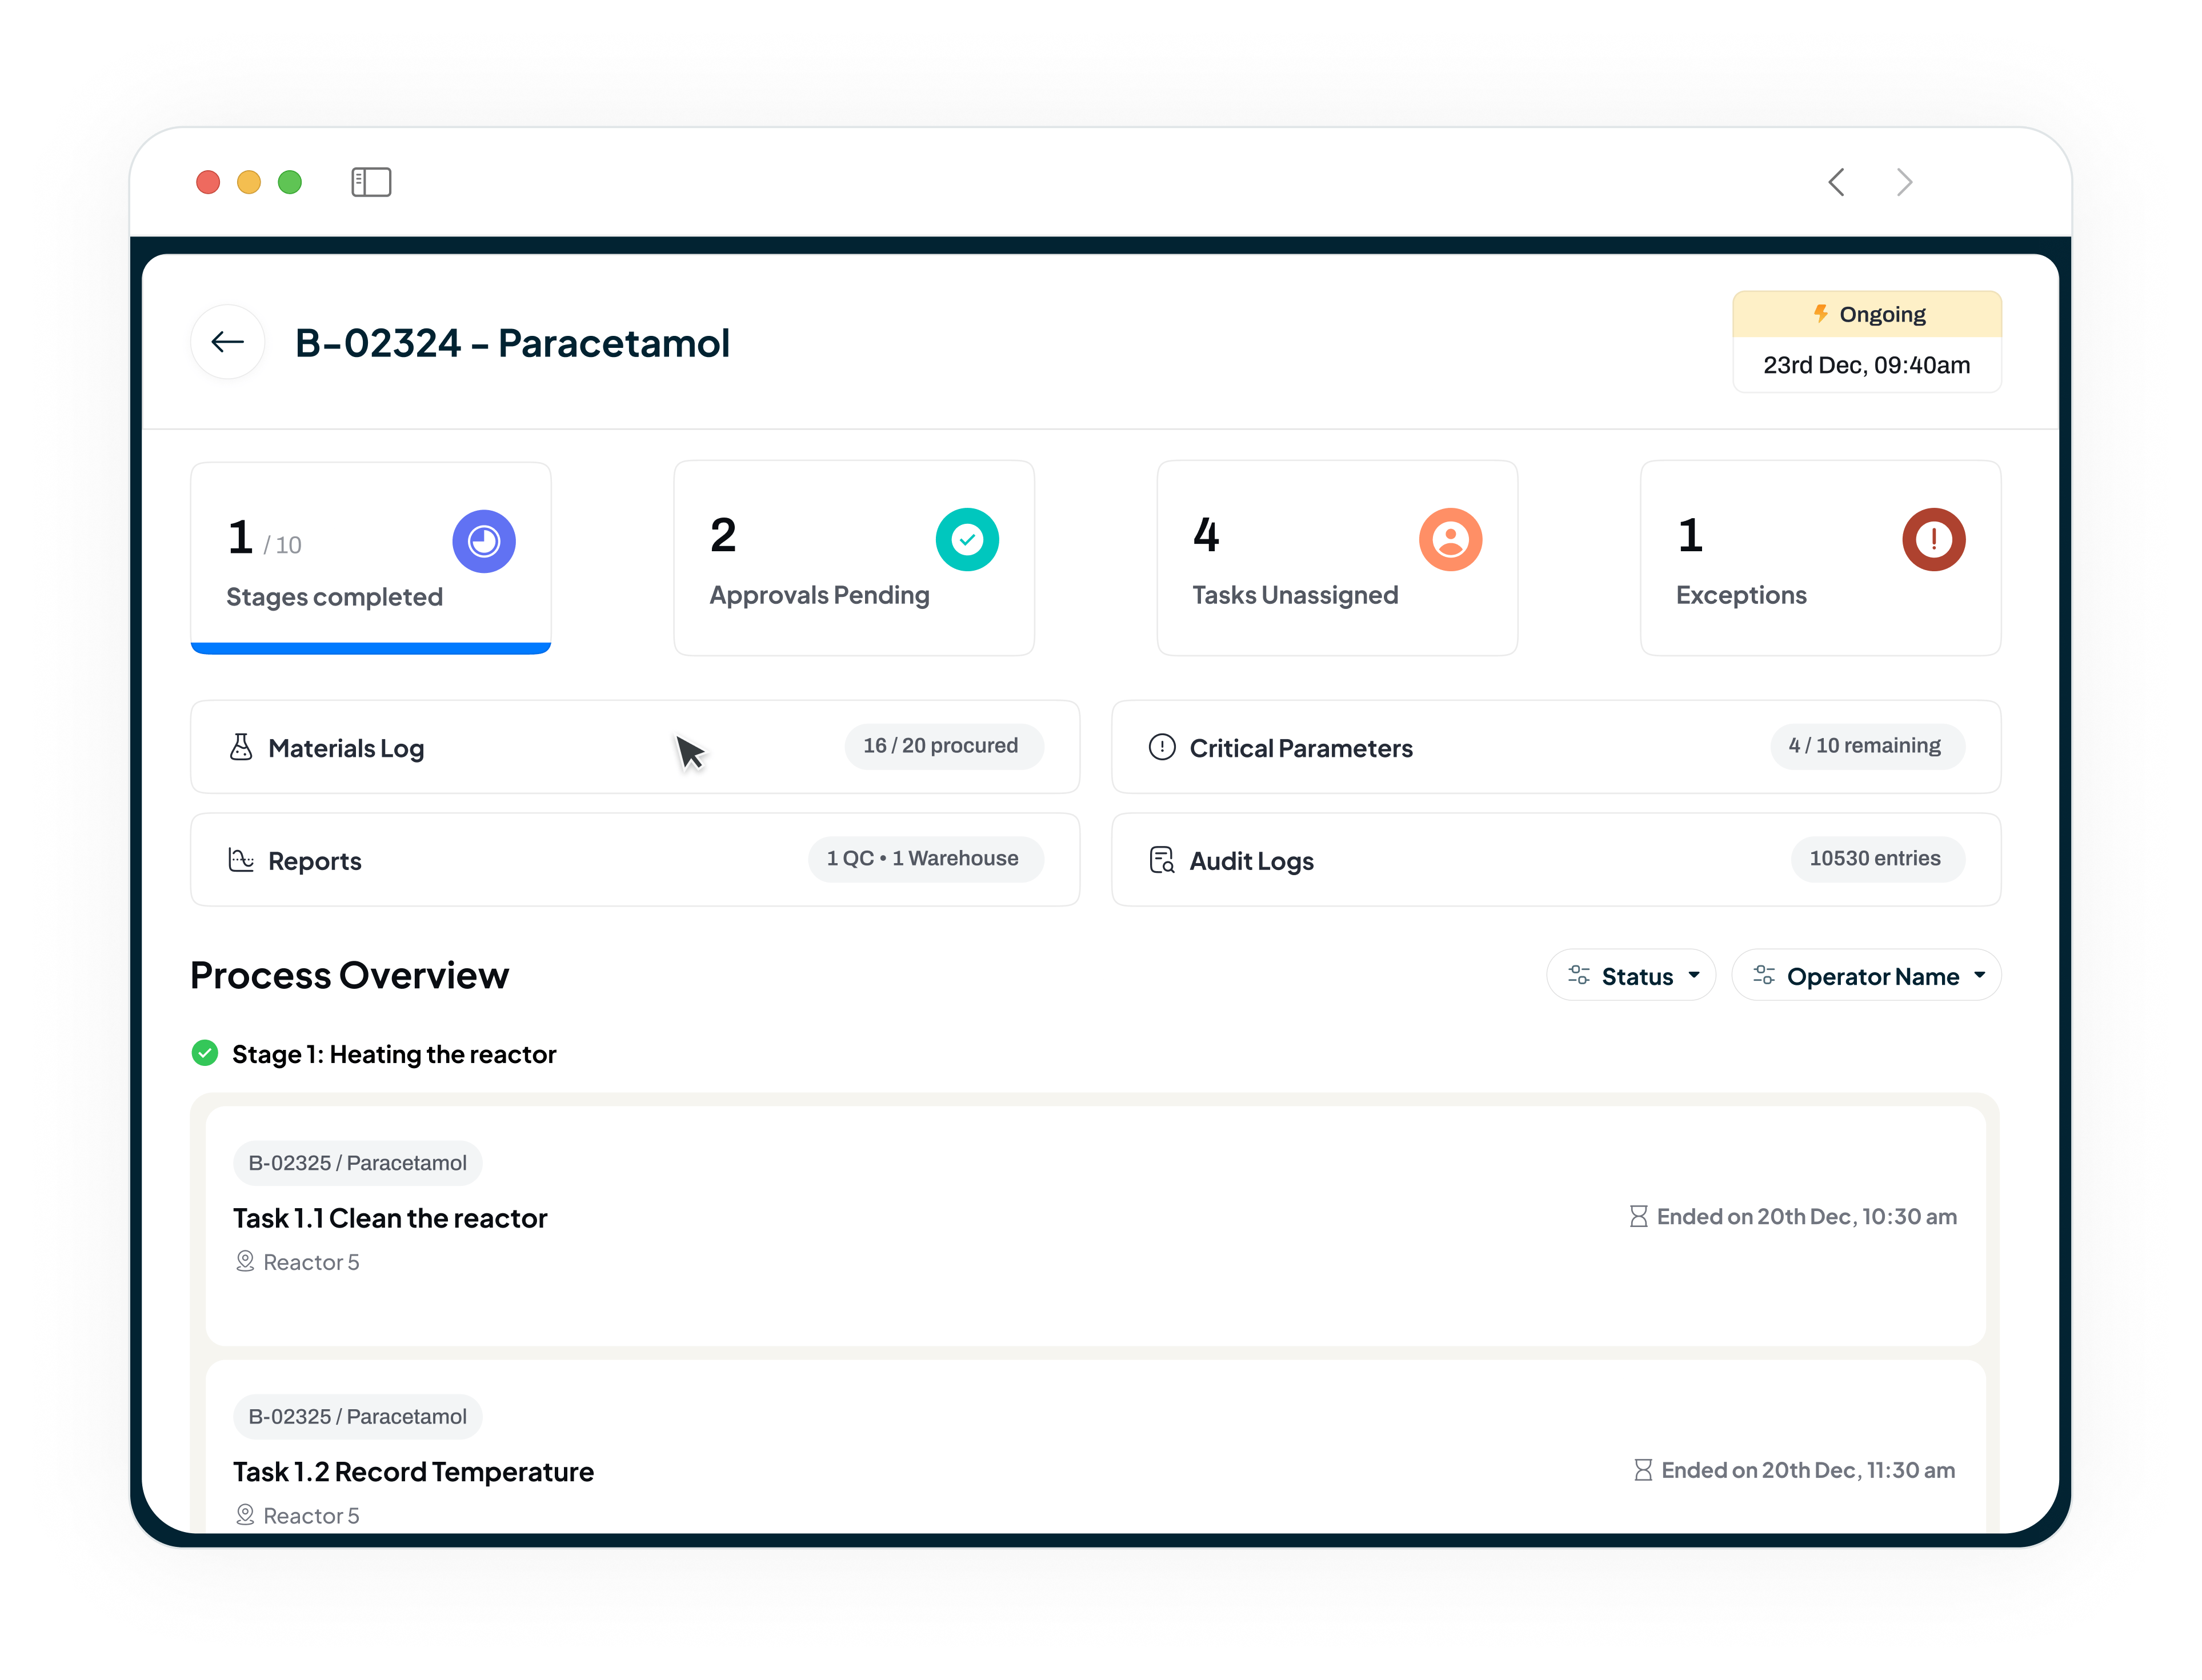This screenshot has height=1680, width=2202.
Task: Select the B-02325 / Paracetamol tag
Action: [x=357, y=1163]
